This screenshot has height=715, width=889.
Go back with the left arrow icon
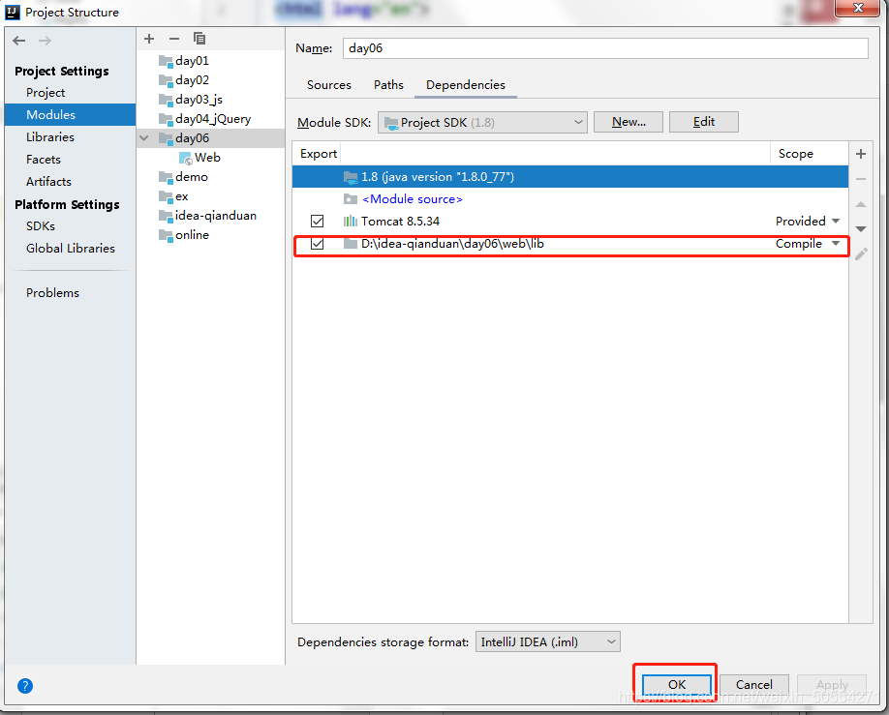pos(19,41)
